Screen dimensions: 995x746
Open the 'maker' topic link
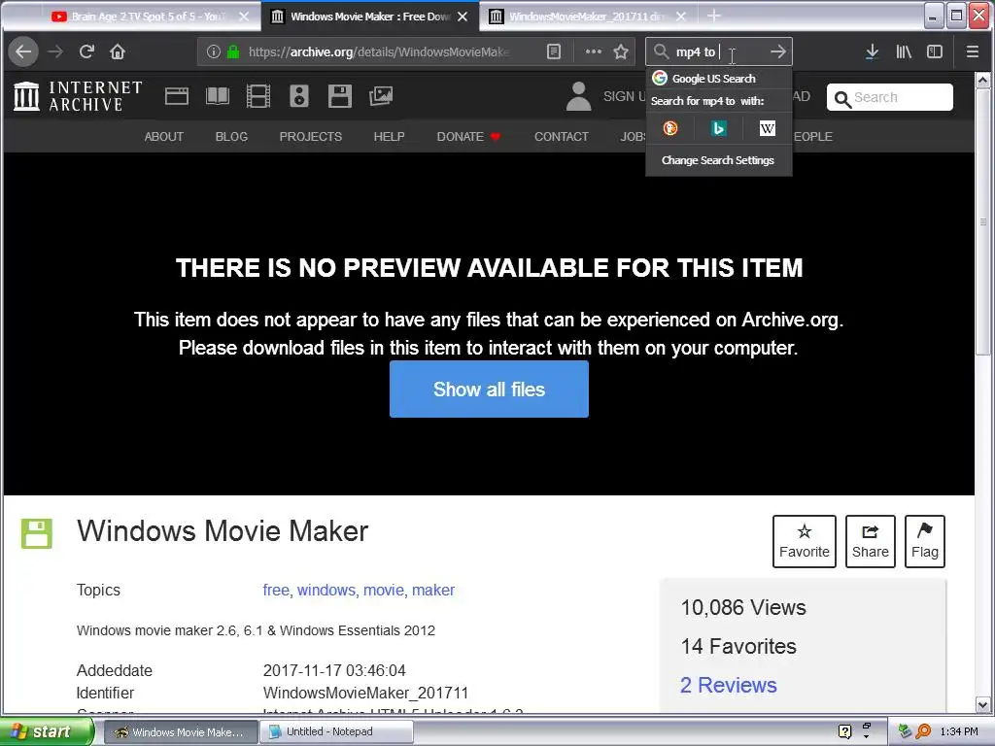[x=433, y=590]
